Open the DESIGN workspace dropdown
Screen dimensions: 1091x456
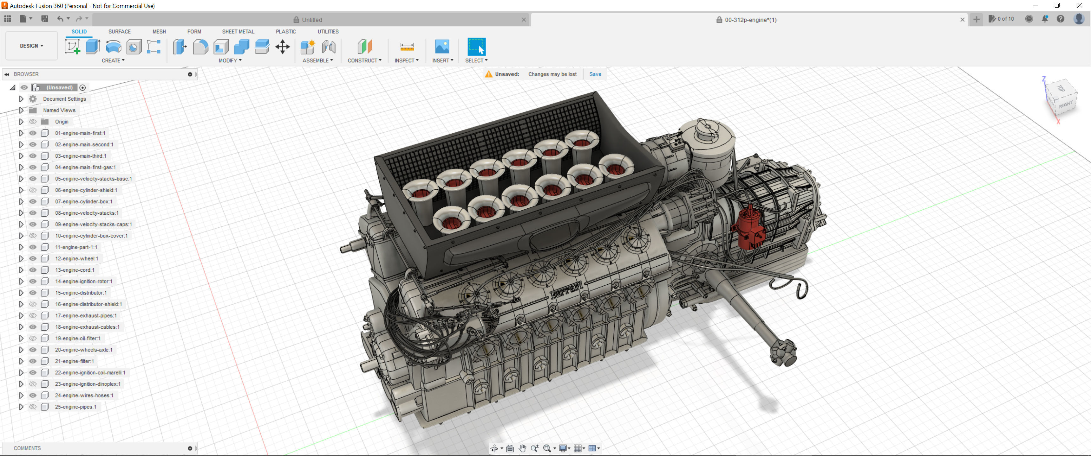click(31, 46)
